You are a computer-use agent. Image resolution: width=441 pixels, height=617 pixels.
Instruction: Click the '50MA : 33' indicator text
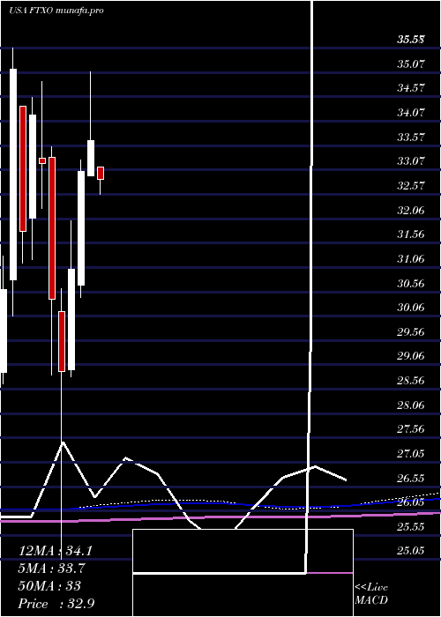[x=49, y=586]
